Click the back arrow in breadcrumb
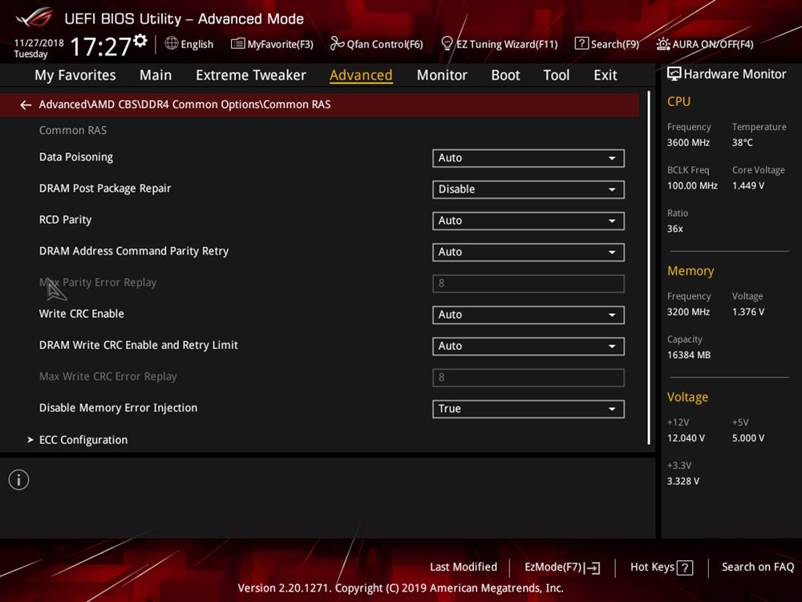This screenshot has width=802, height=602. coord(26,105)
